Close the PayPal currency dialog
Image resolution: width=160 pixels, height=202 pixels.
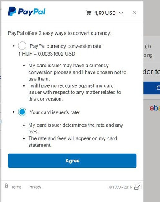134,13
